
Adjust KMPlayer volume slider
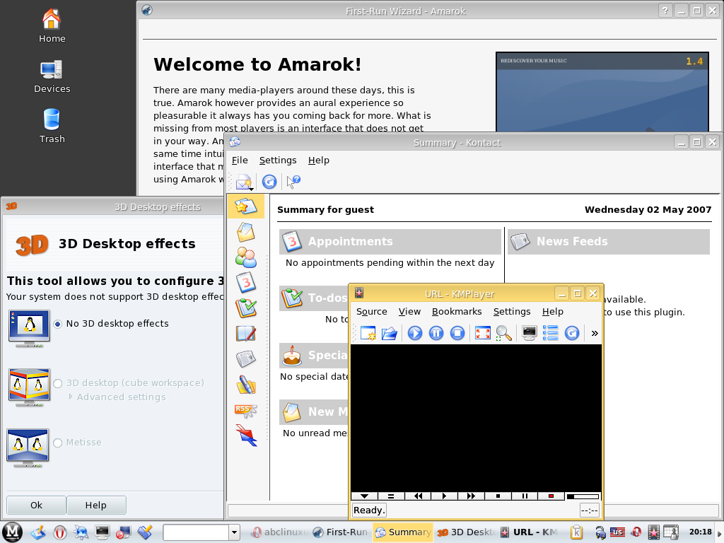pyautogui.click(x=583, y=496)
